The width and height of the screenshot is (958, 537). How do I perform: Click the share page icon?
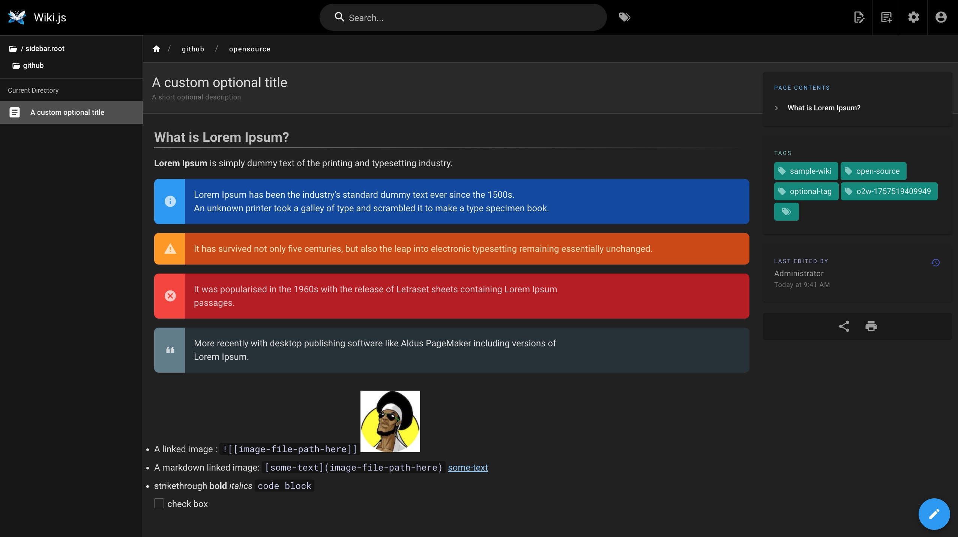coord(844,326)
